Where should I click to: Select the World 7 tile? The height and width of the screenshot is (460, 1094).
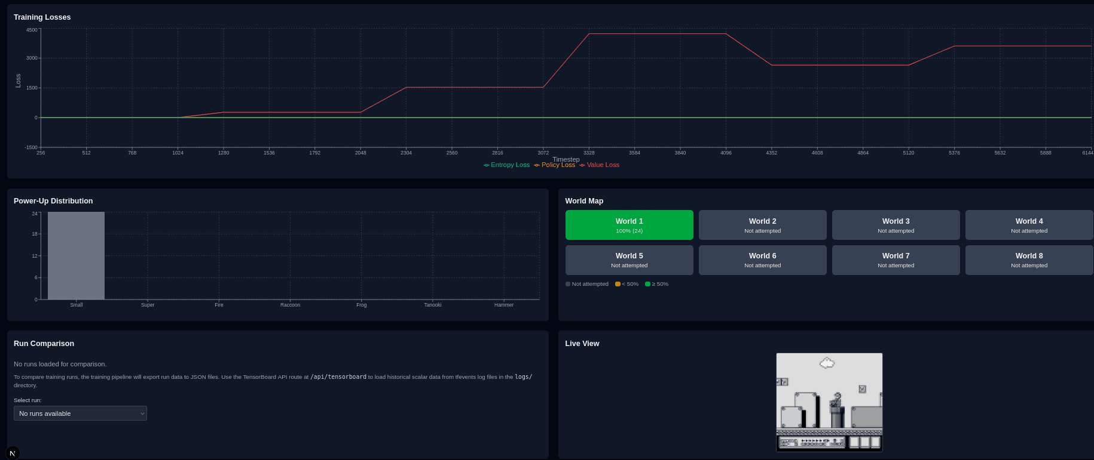click(896, 260)
